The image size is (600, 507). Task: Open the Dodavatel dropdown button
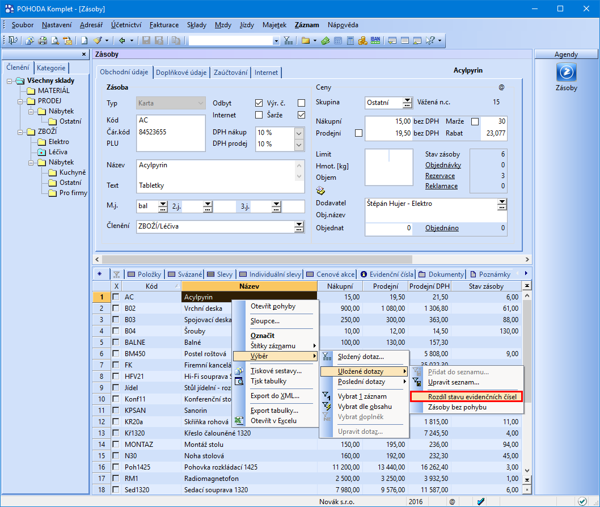pyautogui.click(x=502, y=204)
